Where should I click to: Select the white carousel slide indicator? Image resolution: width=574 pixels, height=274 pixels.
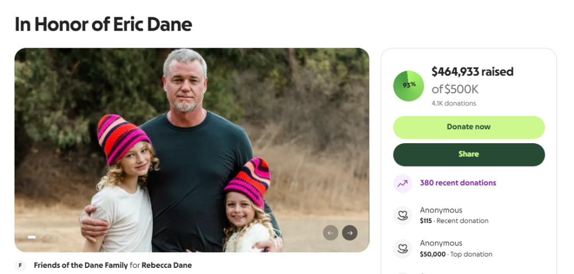point(32,237)
